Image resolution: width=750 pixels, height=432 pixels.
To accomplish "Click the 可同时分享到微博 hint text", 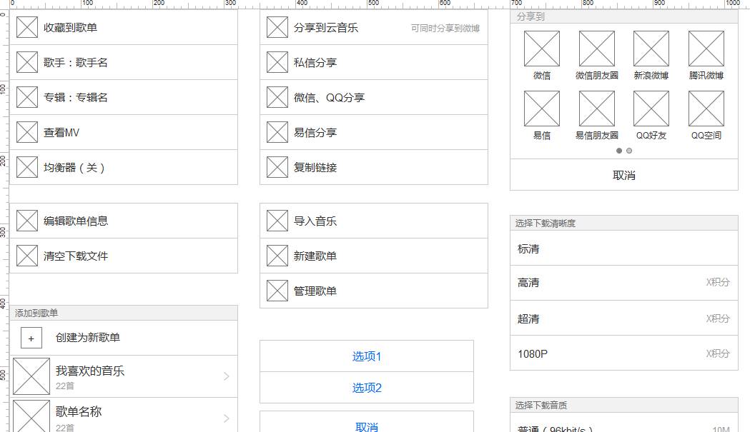I will (x=445, y=28).
